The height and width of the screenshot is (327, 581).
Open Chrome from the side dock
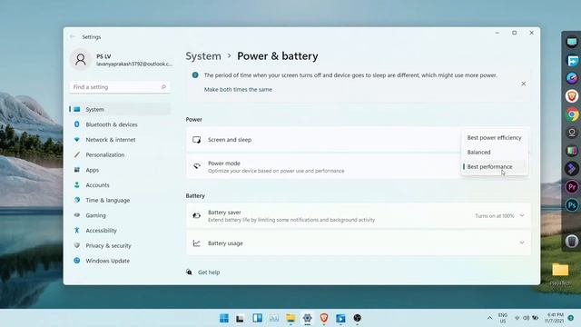point(572,114)
